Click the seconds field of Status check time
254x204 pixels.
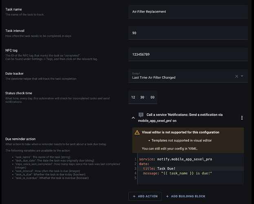click(152, 97)
